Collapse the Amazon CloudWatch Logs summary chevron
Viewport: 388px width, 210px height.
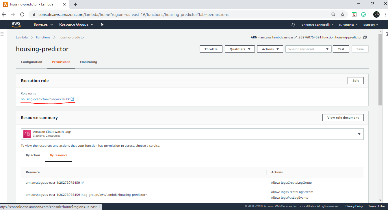pyautogui.click(x=359, y=134)
